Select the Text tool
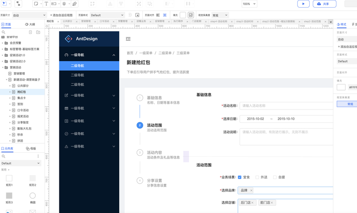 (x=46, y=4)
